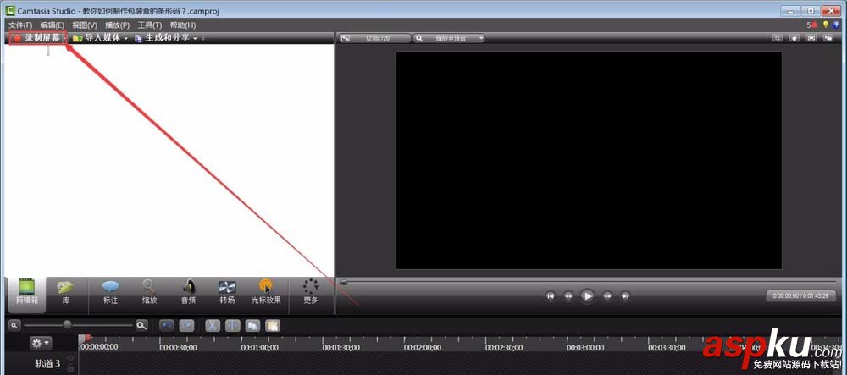
Task: Click the split clip tool
Action: coord(233,325)
